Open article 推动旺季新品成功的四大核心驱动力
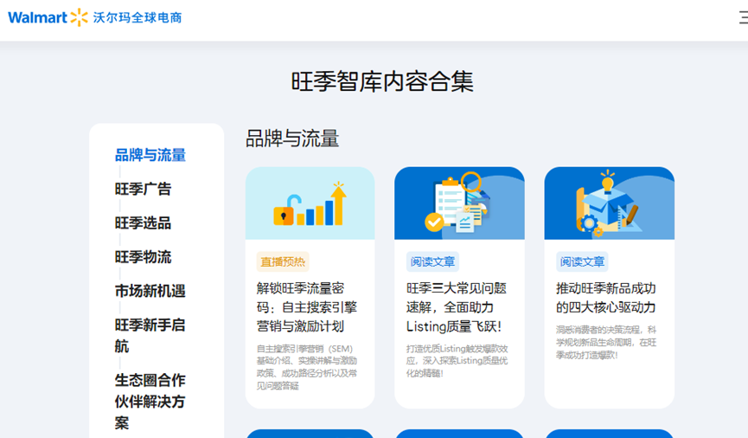The height and width of the screenshot is (438, 748). [x=605, y=298]
